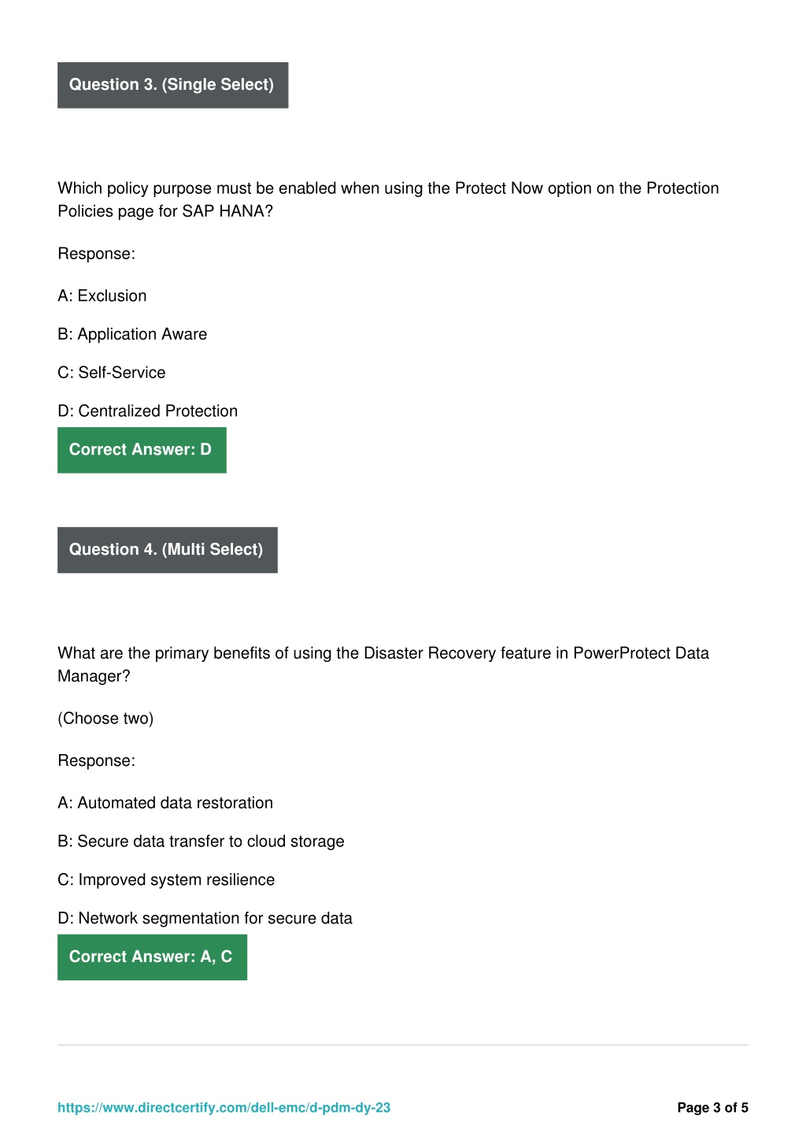
Task: Check option B: Secure data transfer to cloud storage
Action: 201,842
